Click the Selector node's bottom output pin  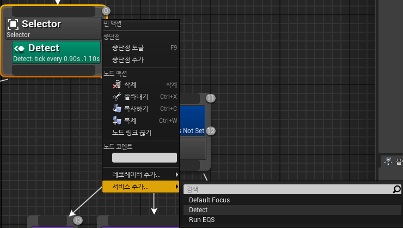[53, 70]
